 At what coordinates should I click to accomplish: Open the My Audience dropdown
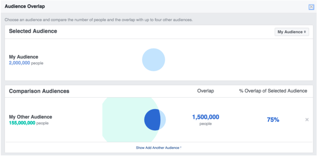pos(292,32)
